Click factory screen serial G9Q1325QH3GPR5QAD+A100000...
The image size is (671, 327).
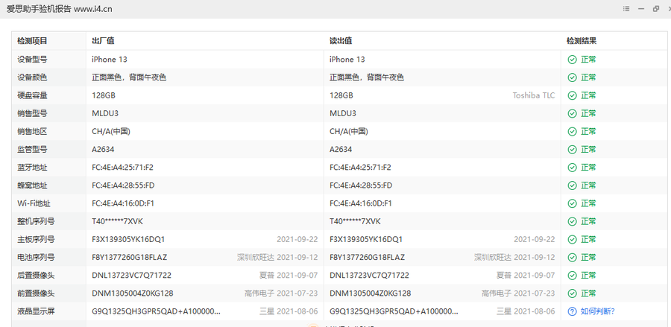click(157, 311)
